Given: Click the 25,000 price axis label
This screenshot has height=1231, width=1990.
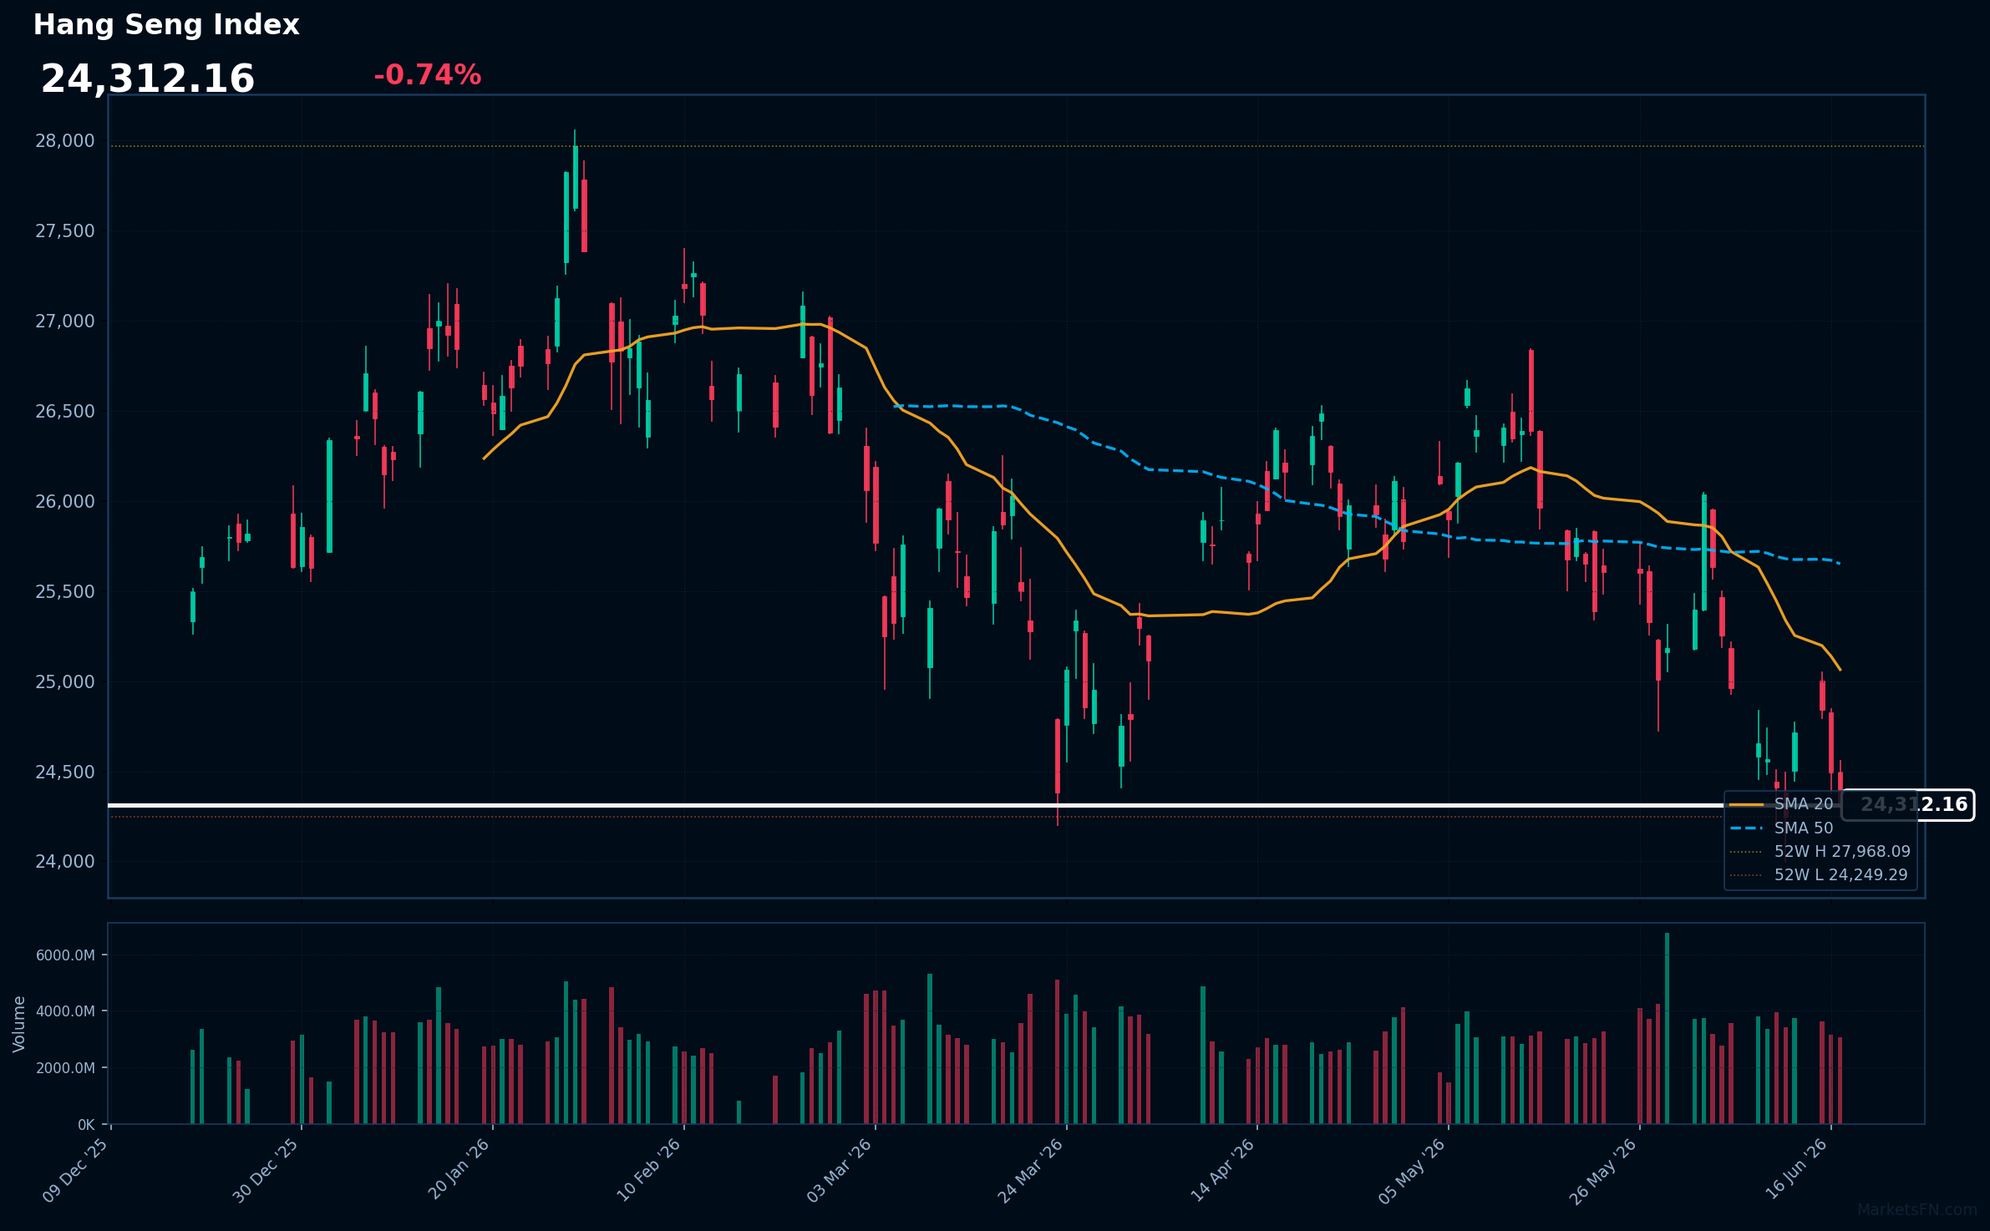Looking at the screenshot, I should [65, 682].
